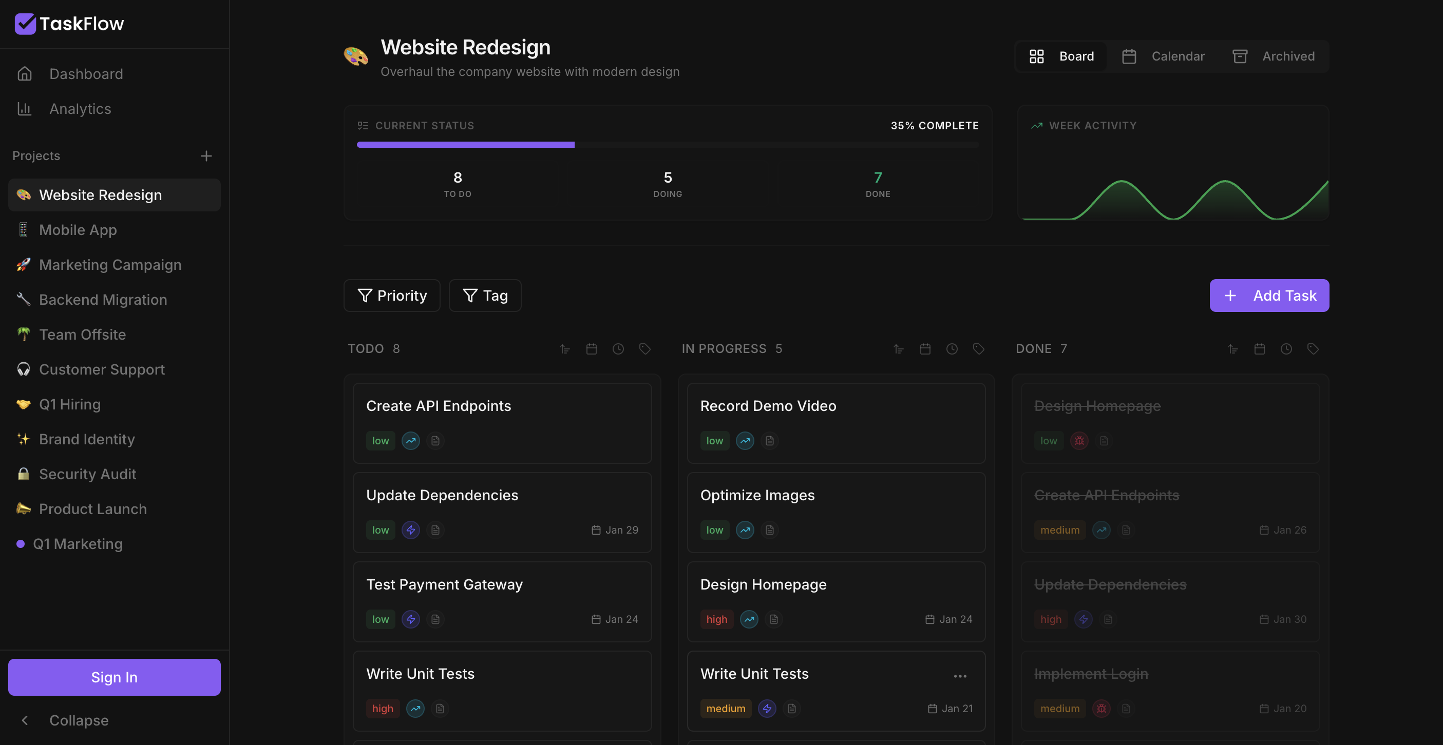Click the Sign In button
The width and height of the screenshot is (1443, 745).
tap(115, 677)
